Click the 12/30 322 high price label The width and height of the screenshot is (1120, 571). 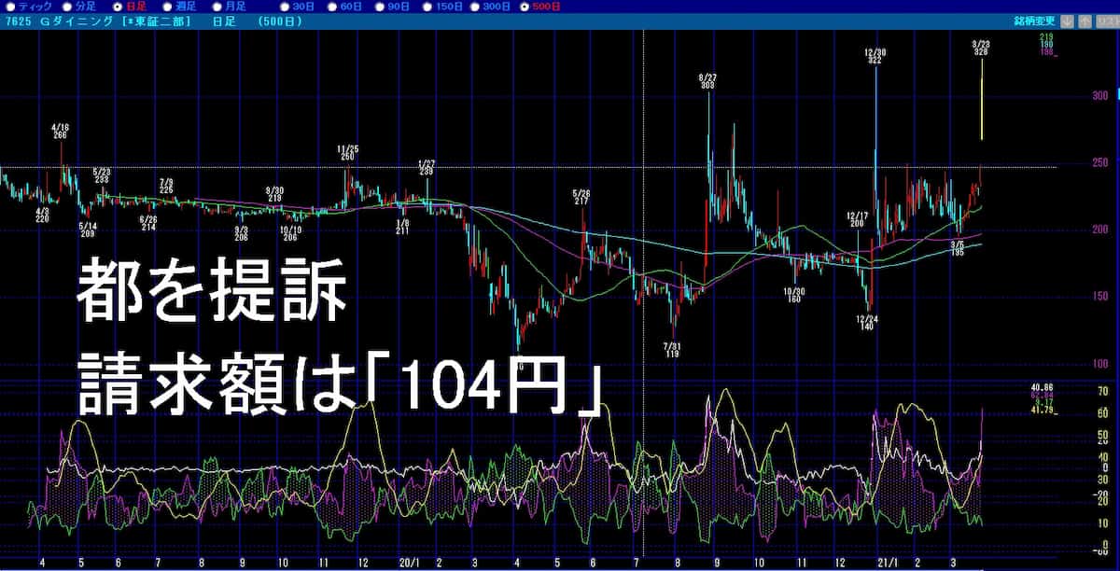875,56
